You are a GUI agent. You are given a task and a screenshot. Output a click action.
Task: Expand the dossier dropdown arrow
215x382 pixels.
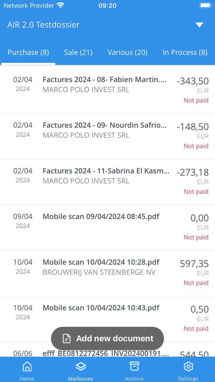199,25
